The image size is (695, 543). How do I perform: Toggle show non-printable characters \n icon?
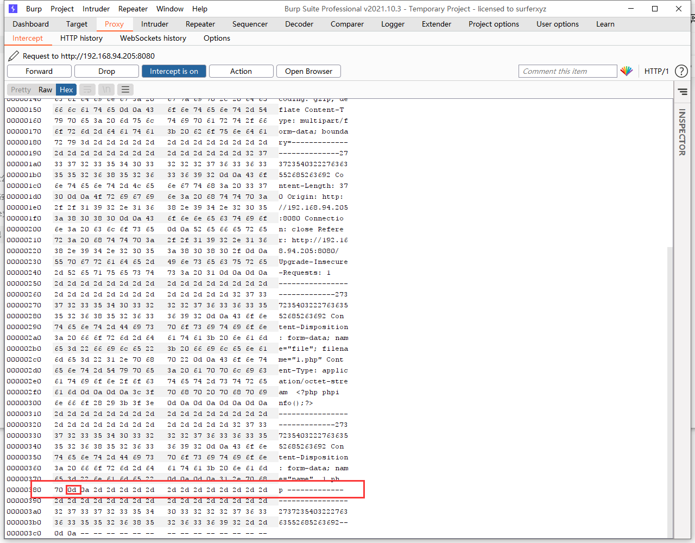pyautogui.click(x=106, y=90)
